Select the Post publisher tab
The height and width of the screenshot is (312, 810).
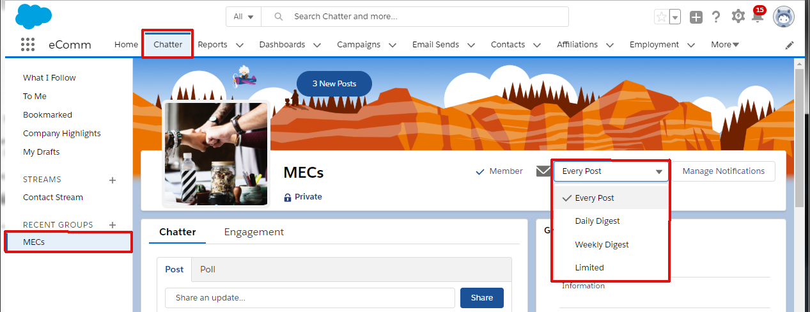click(175, 270)
